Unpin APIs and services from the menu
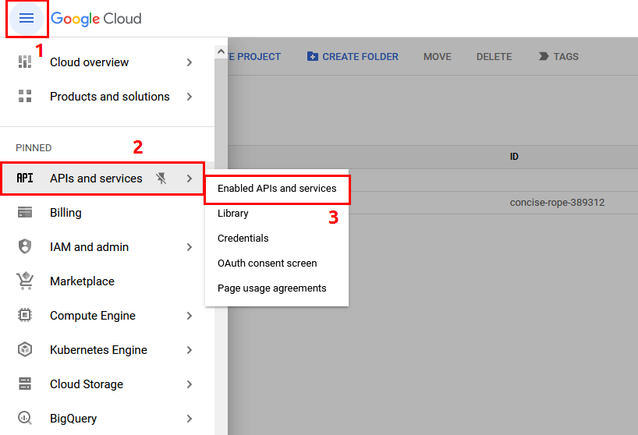This screenshot has height=435, width=638. tap(161, 179)
